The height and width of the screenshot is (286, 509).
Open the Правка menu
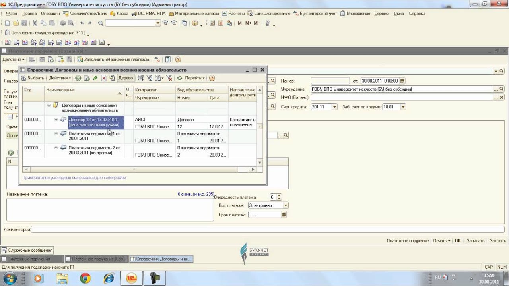coord(29,14)
